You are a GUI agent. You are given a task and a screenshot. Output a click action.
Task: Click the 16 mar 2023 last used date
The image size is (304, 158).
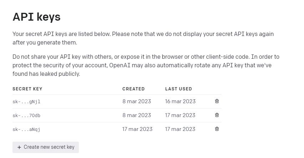[x=180, y=101]
